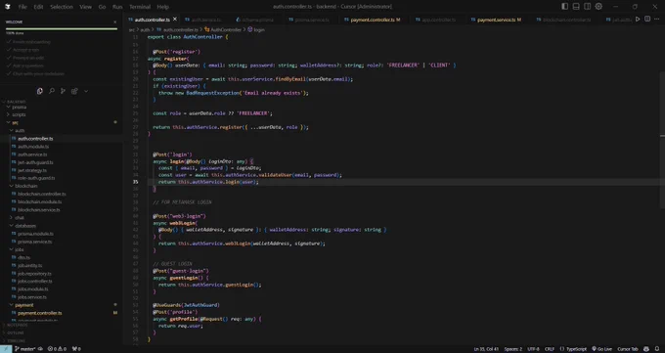
Task: Open the Help menu
Action: [163, 7]
